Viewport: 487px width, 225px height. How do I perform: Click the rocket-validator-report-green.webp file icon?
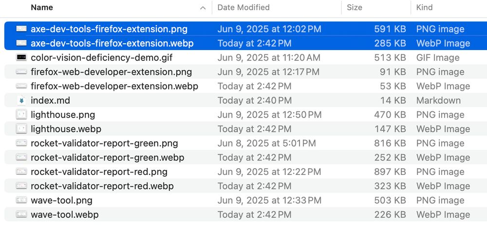[21, 157]
